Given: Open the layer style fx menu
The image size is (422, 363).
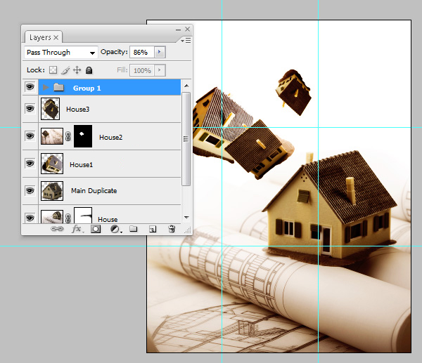Looking at the screenshot, I should pos(77,229).
